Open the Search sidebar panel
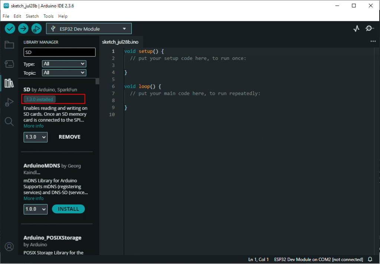Image resolution: width=380 pixels, height=264 pixels. click(x=9, y=121)
